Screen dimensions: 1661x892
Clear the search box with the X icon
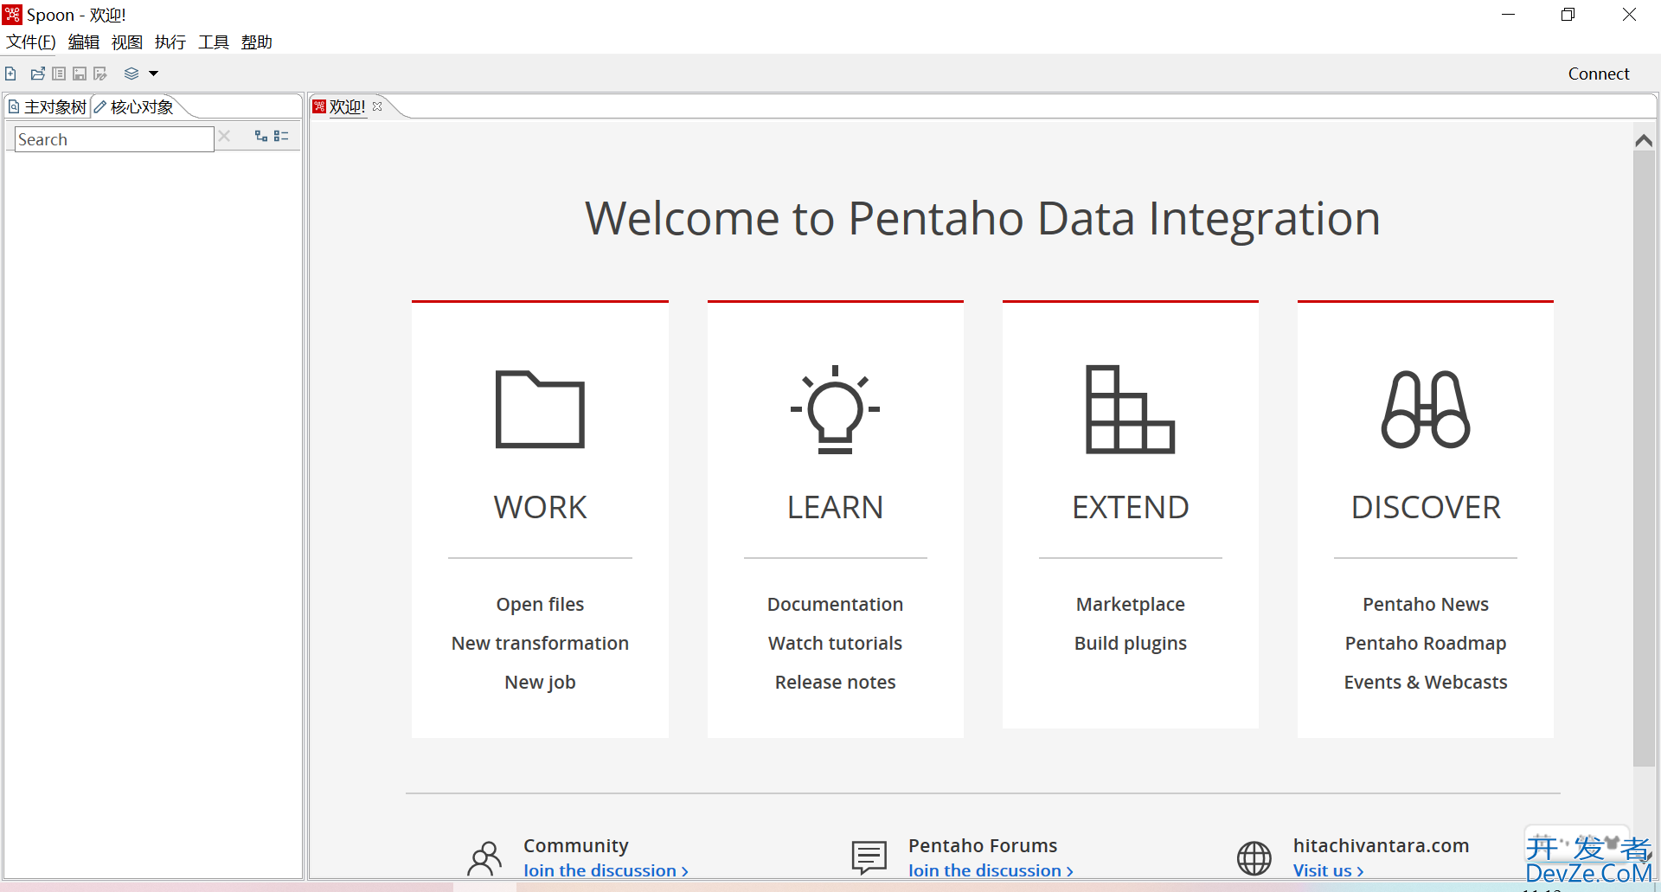pyautogui.click(x=224, y=136)
